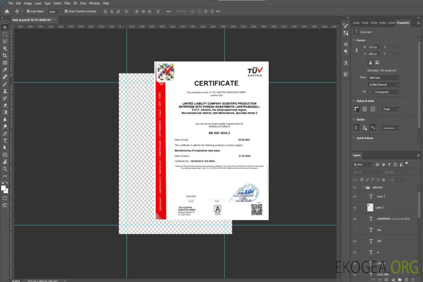The width and height of the screenshot is (423, 282).
Task: Hide Layer 3 using its eye icon
Action: (x=355, y=208)
